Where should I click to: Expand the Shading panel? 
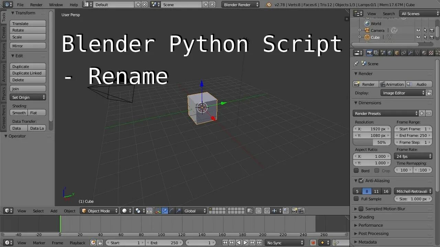click(366, 217)
